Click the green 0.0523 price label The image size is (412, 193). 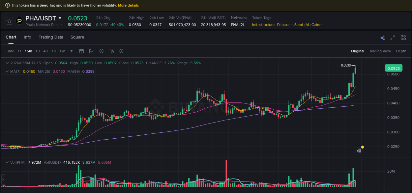[x=394, y=68]
